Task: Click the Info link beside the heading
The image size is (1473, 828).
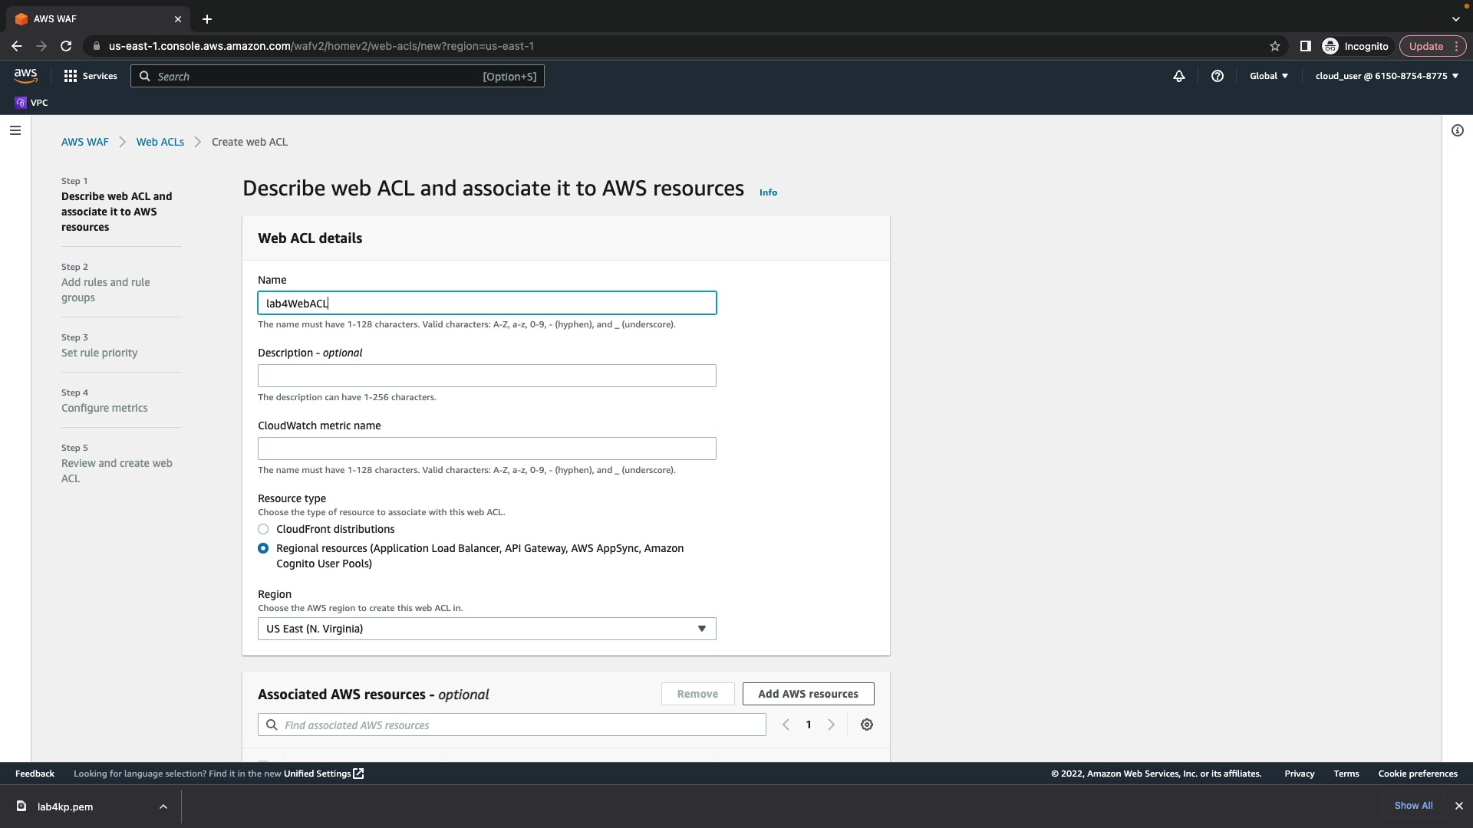Action: click(x=768, y=192)
